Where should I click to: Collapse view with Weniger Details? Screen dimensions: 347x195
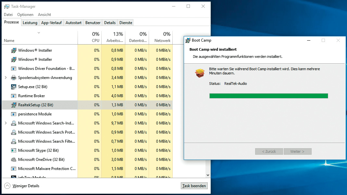[22, 186]
